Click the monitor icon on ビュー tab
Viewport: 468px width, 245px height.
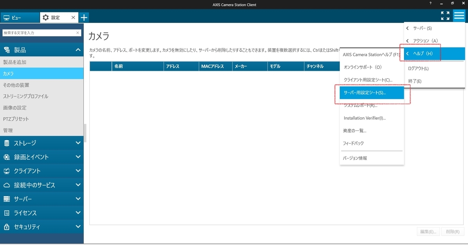pos(6,18)
